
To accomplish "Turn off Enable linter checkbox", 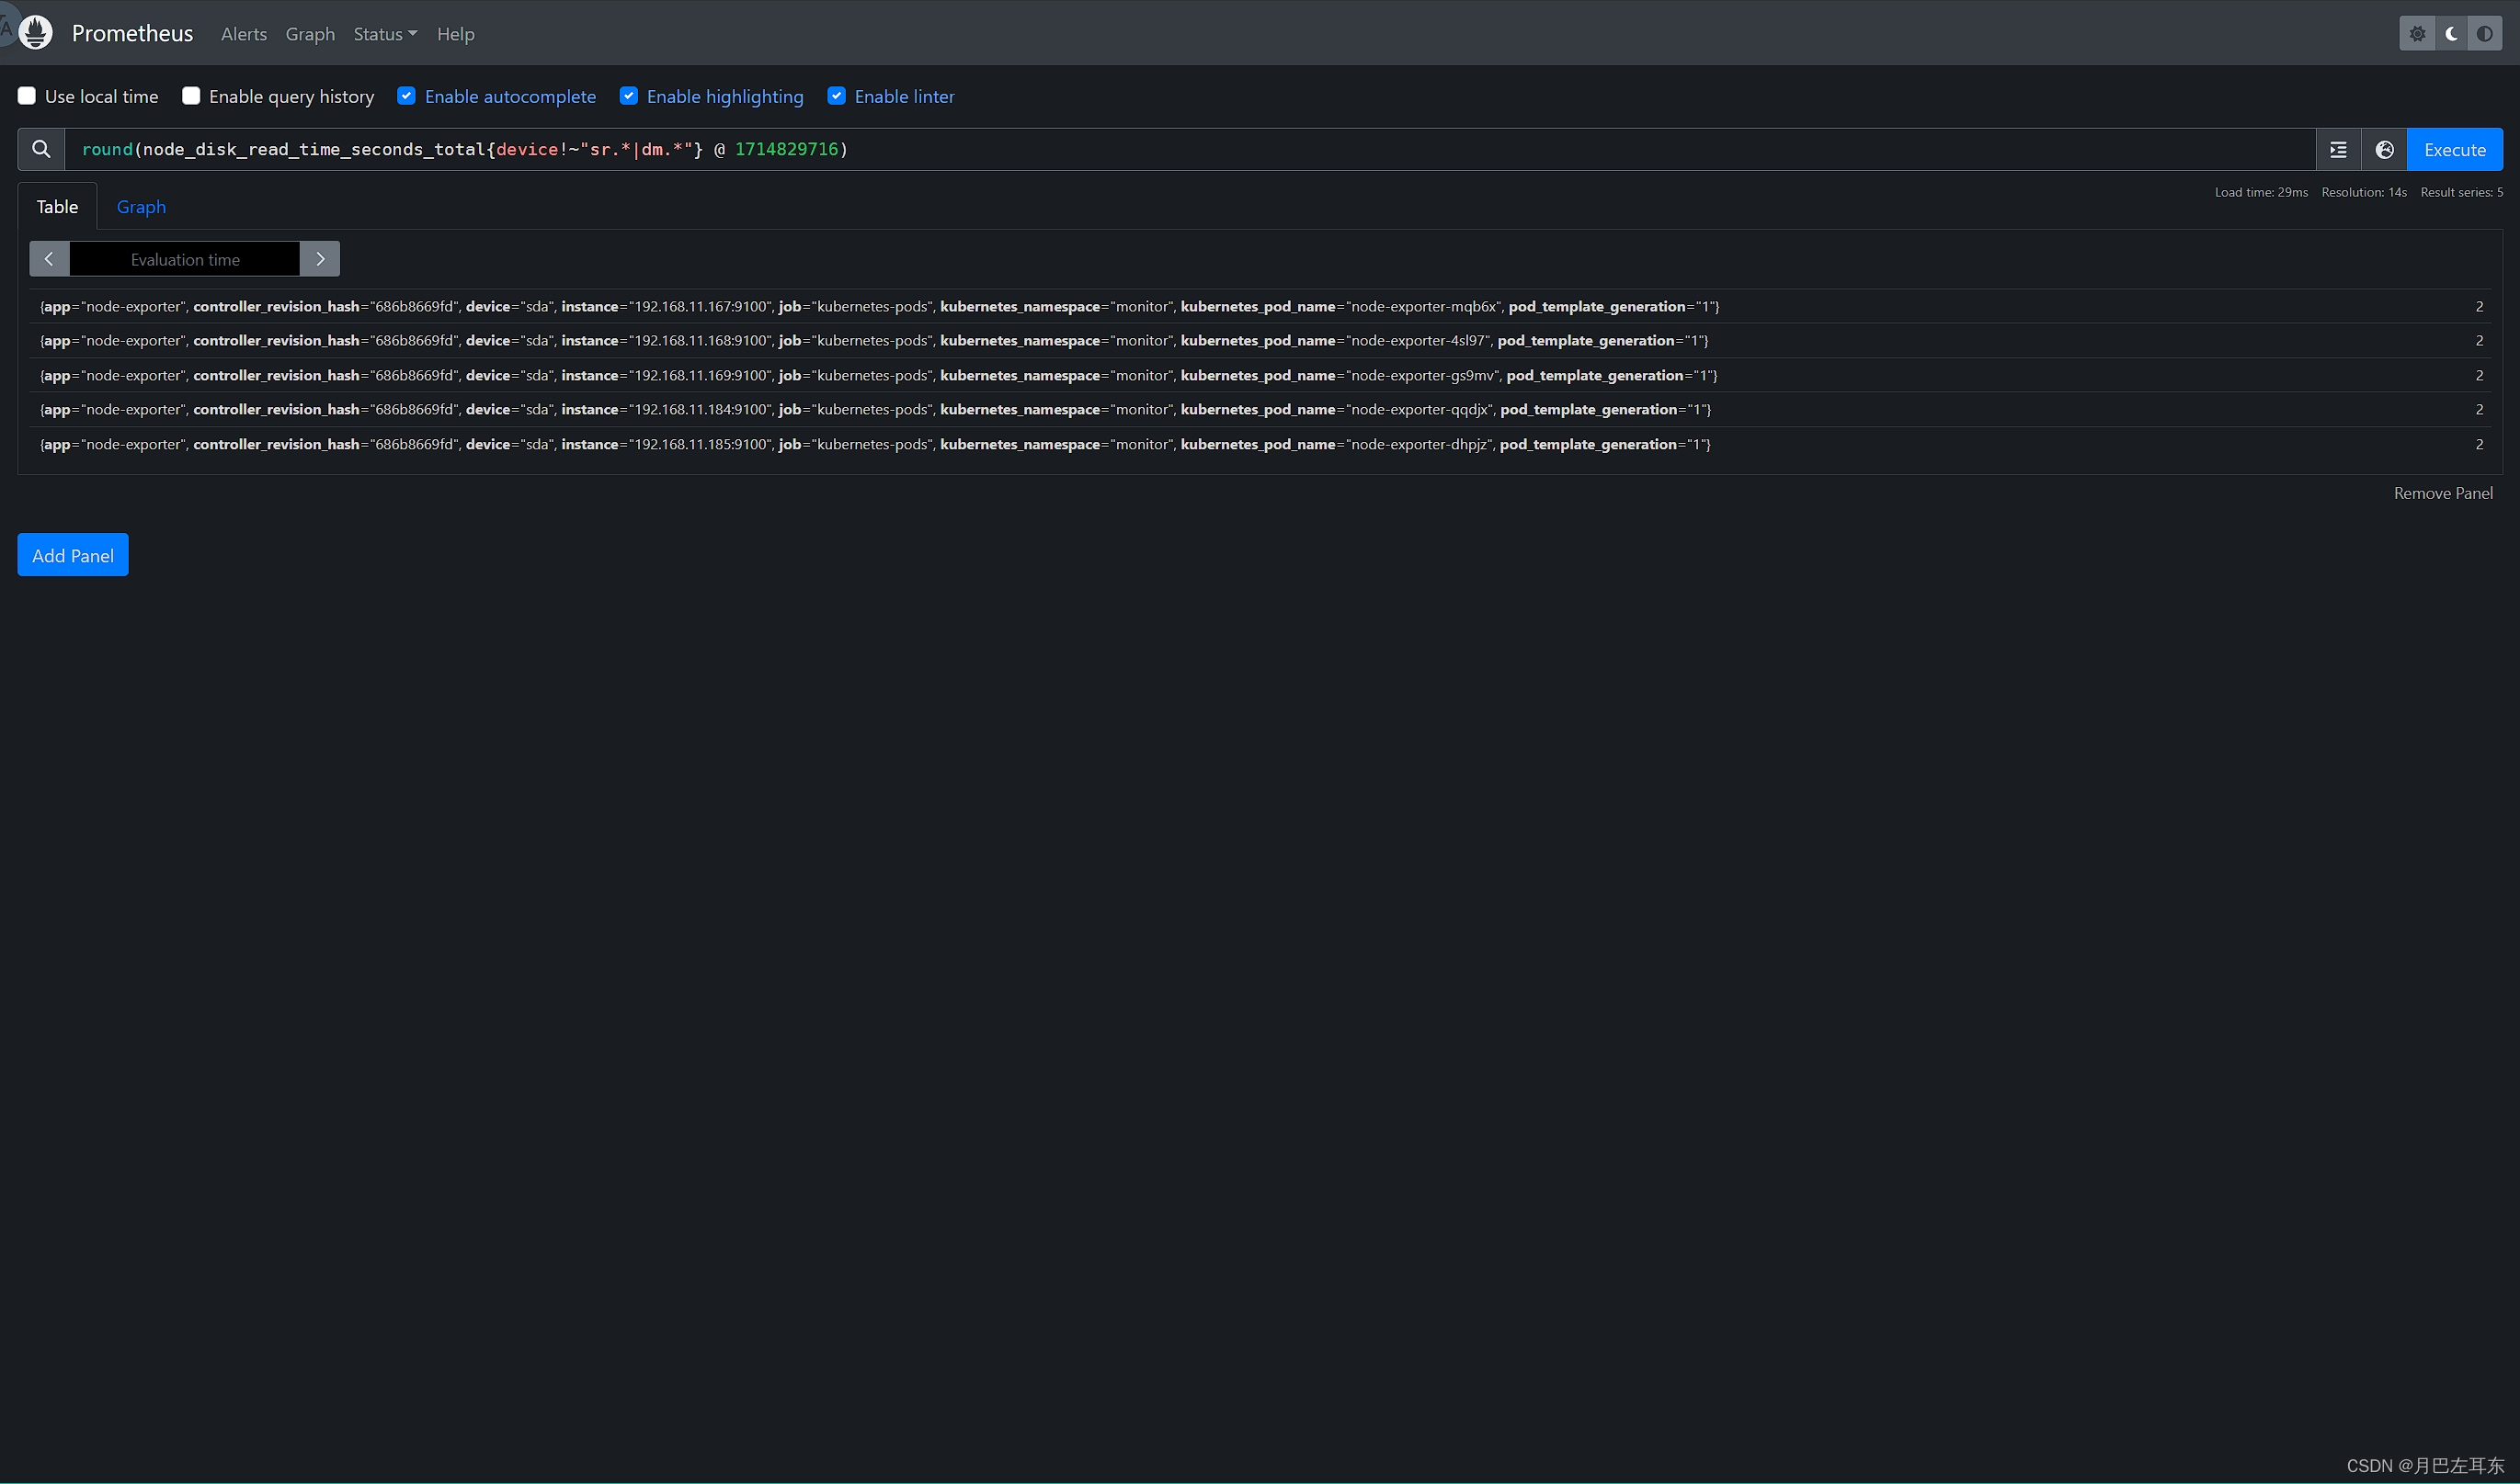I will point(837,96).
